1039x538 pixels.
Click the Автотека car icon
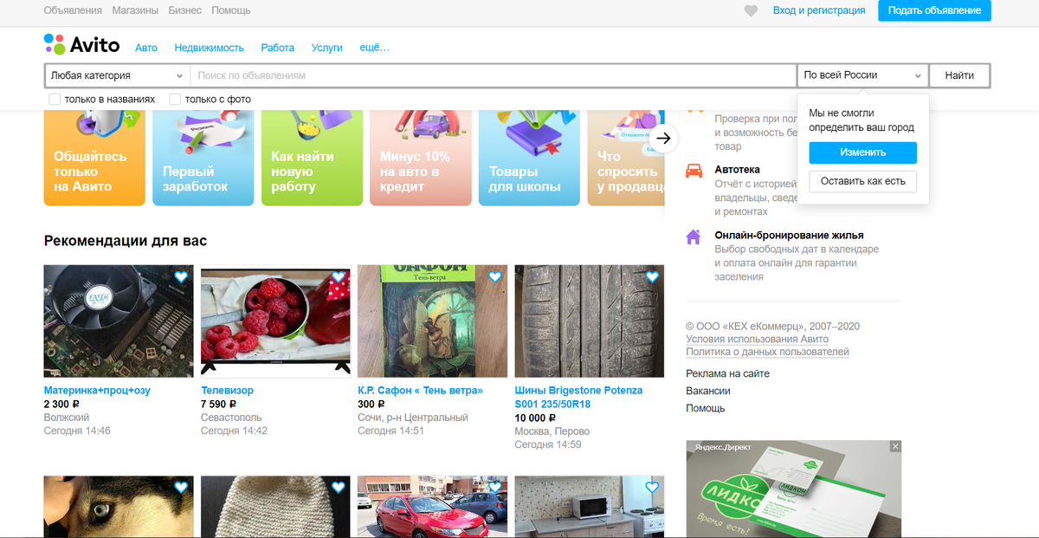694,171
